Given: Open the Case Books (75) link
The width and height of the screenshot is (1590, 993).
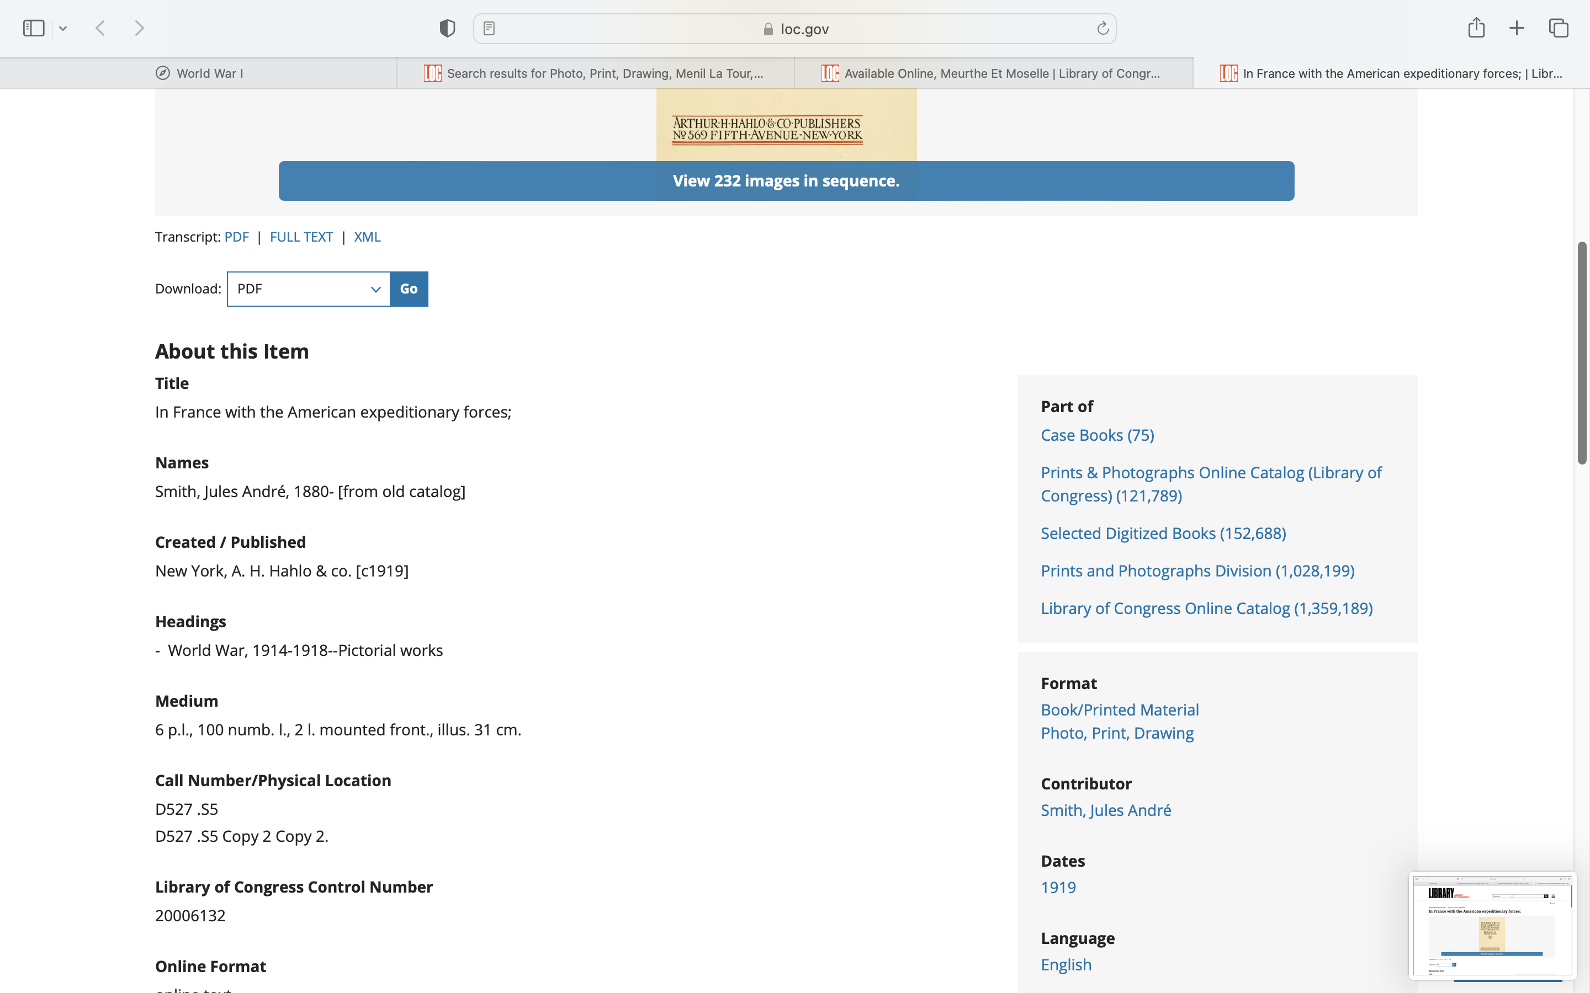Looking at the screenshot, I should [1096, 435].
